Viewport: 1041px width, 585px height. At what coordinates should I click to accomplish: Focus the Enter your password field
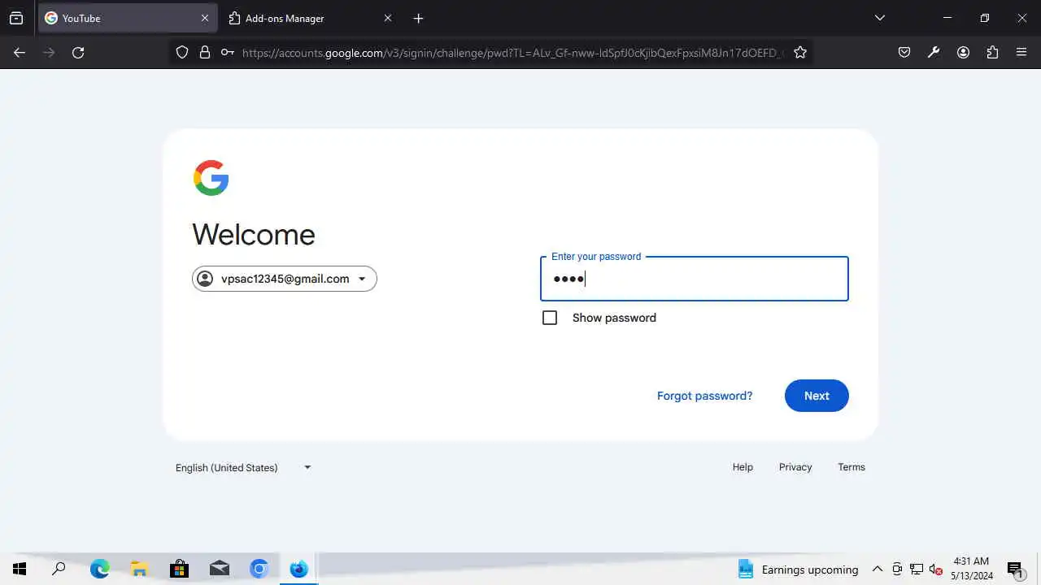pyautogui.click(x=695, y=279)
